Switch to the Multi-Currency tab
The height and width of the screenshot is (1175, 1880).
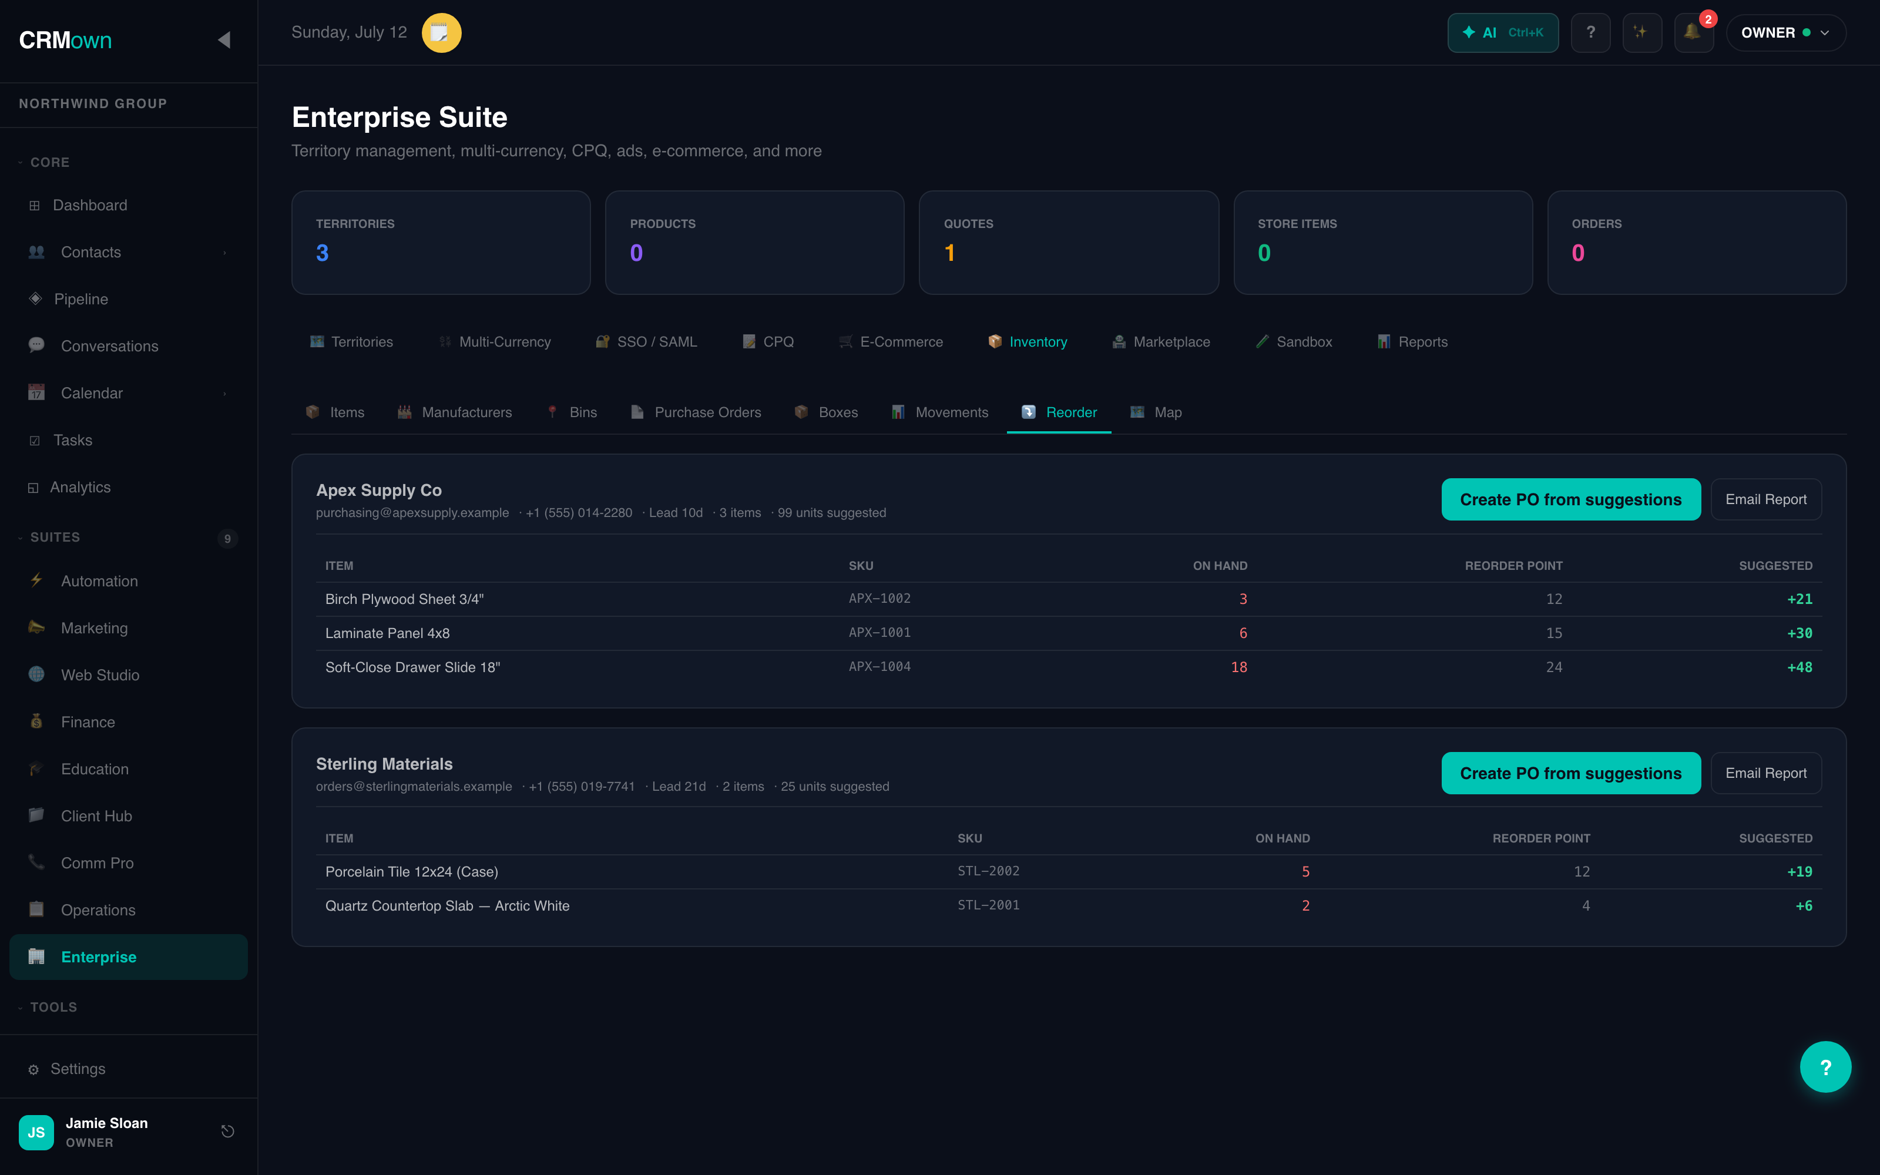click(495, 342)
